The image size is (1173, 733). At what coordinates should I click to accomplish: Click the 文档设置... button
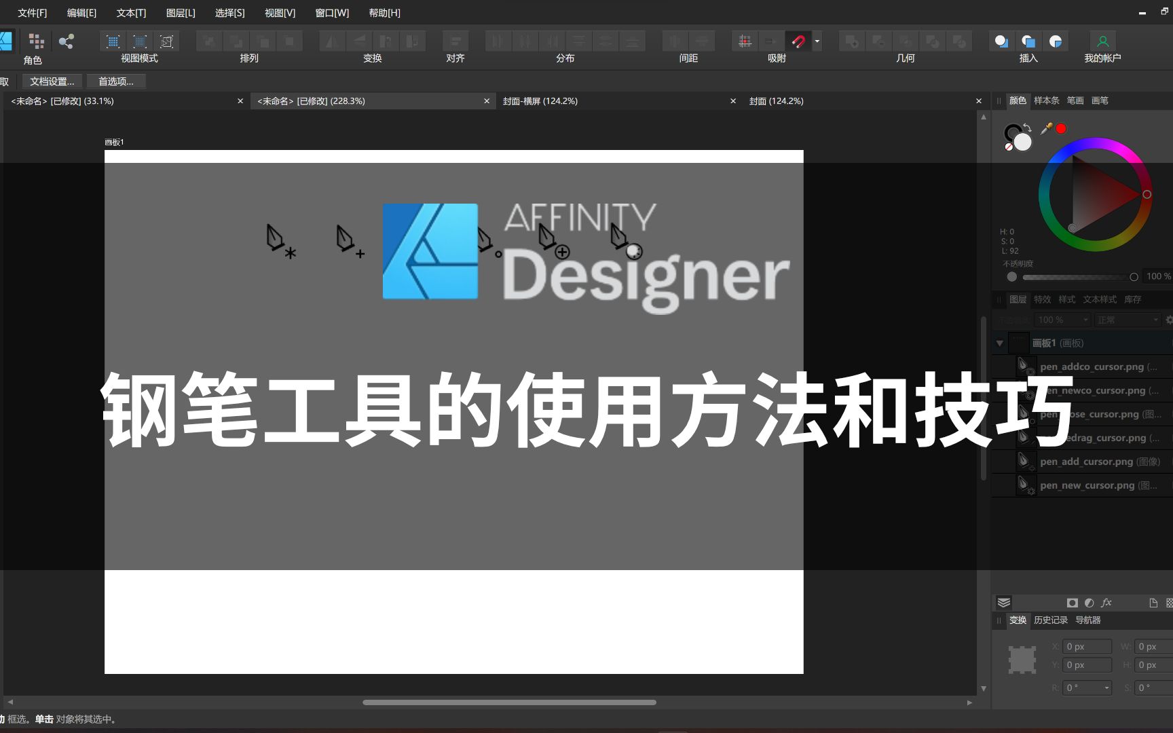[52, 81]
